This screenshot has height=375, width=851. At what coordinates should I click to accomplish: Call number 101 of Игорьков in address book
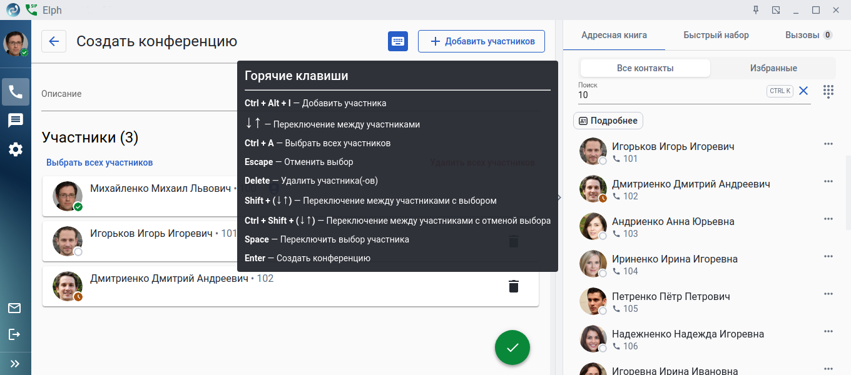pyautogui.click(x=625, y=159)
